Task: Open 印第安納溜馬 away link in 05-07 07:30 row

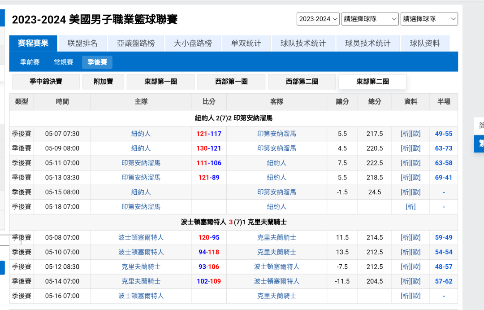Action: [277, 134]
